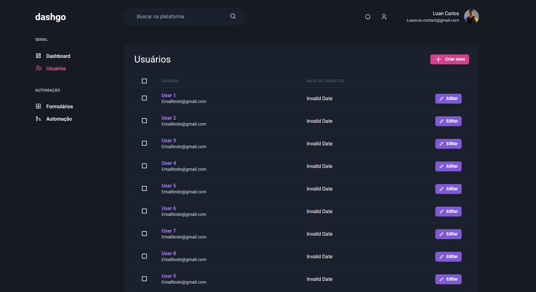
Task: Click Luancss.contact@gmail.com email text
Action: [x=433, y=20]
